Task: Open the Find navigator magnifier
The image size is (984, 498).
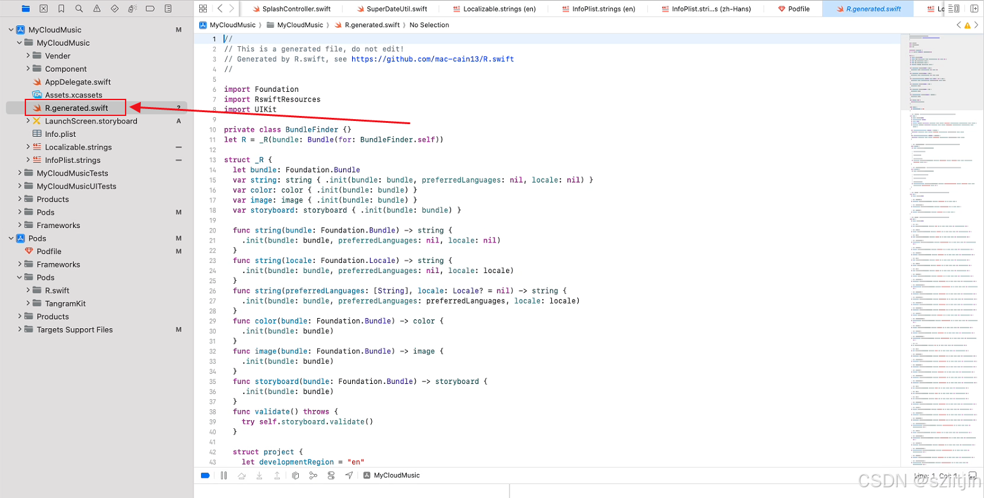Action: [79, 9]
